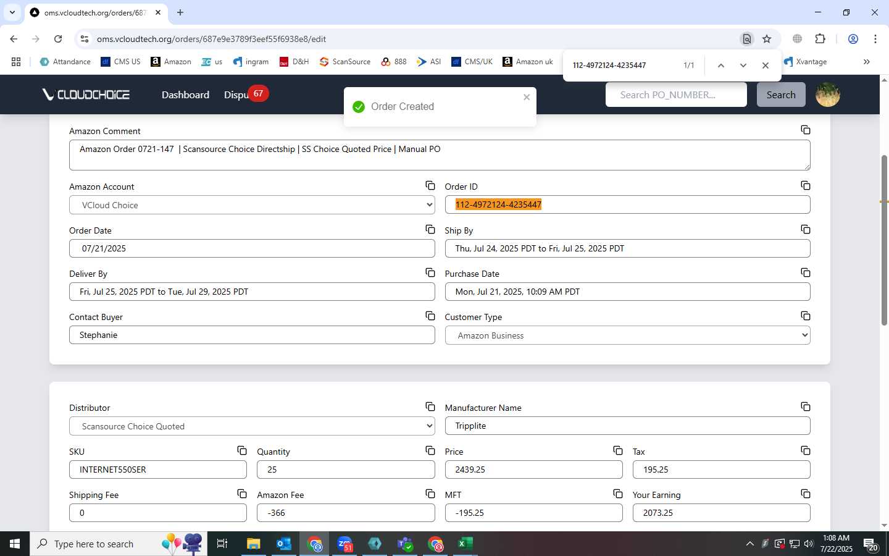The image size is (889, 556).
Task: Copy the Quantity value
Action: pos(430,450)
